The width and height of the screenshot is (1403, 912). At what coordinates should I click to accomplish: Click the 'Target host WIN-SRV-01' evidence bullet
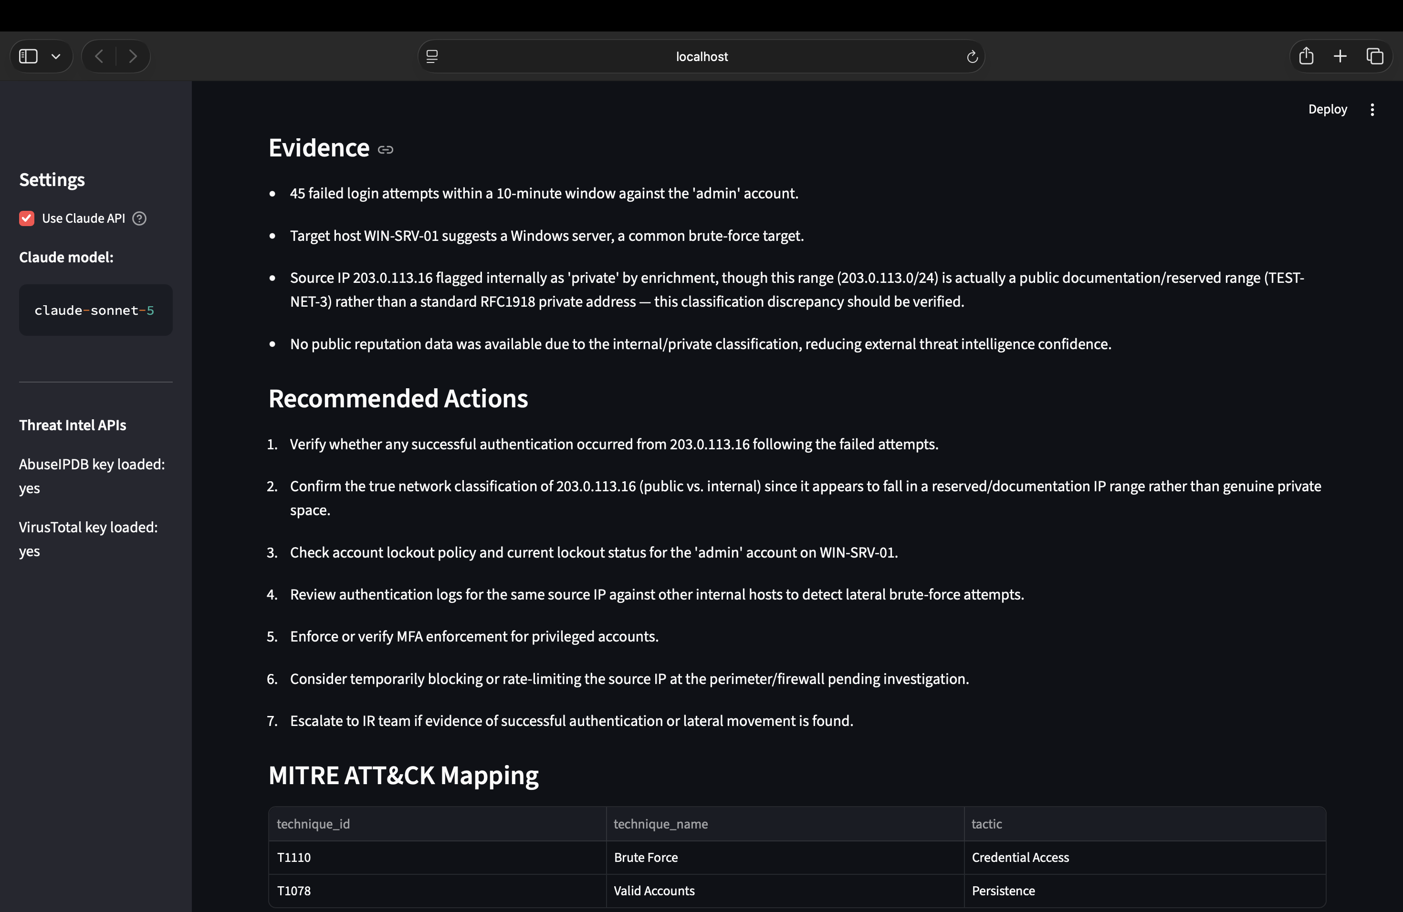pos(546,236)
